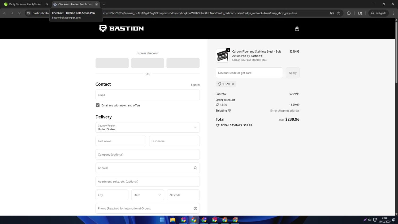Click the middle express checkout button
Image resolution: width=398 pixels, height=224 pixels.
pyautogui.click(x=148, y=63)
